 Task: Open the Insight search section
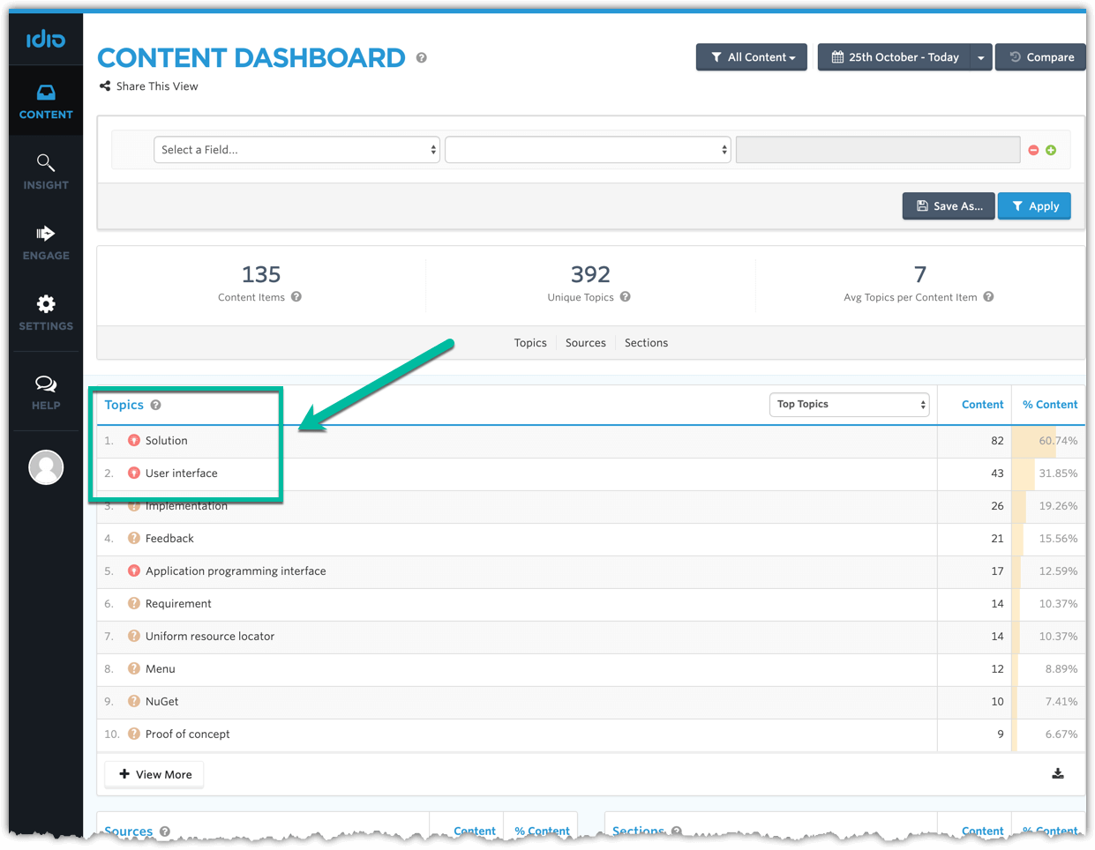[x=46, y=172]
